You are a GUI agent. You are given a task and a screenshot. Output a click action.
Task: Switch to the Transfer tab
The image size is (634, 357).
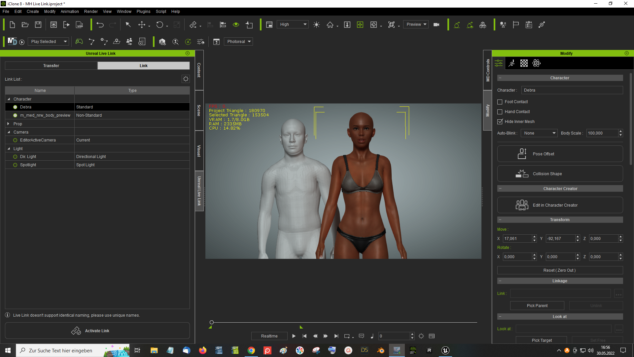coord(51,65)
